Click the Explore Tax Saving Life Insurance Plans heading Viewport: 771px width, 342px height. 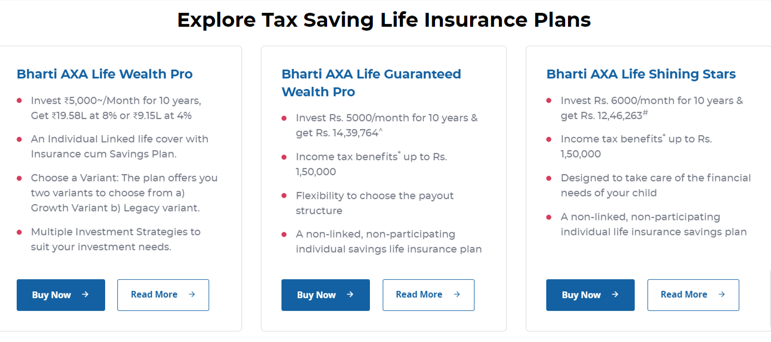384,20
